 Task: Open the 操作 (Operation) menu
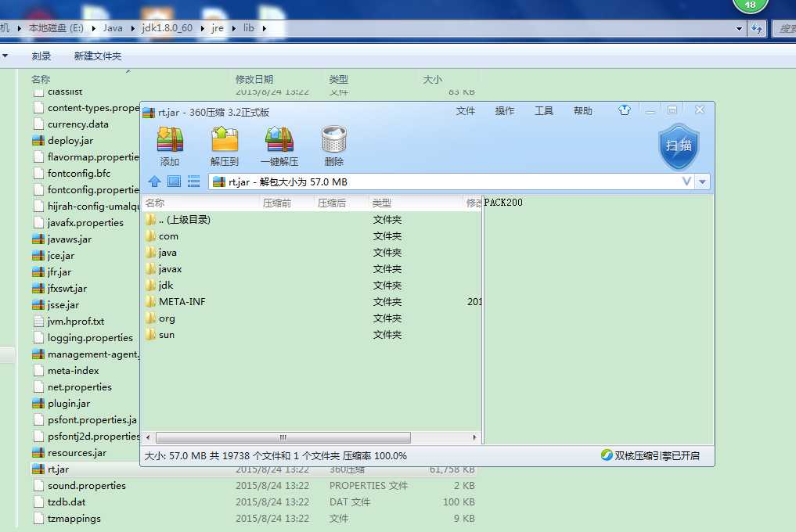(505, 110)
